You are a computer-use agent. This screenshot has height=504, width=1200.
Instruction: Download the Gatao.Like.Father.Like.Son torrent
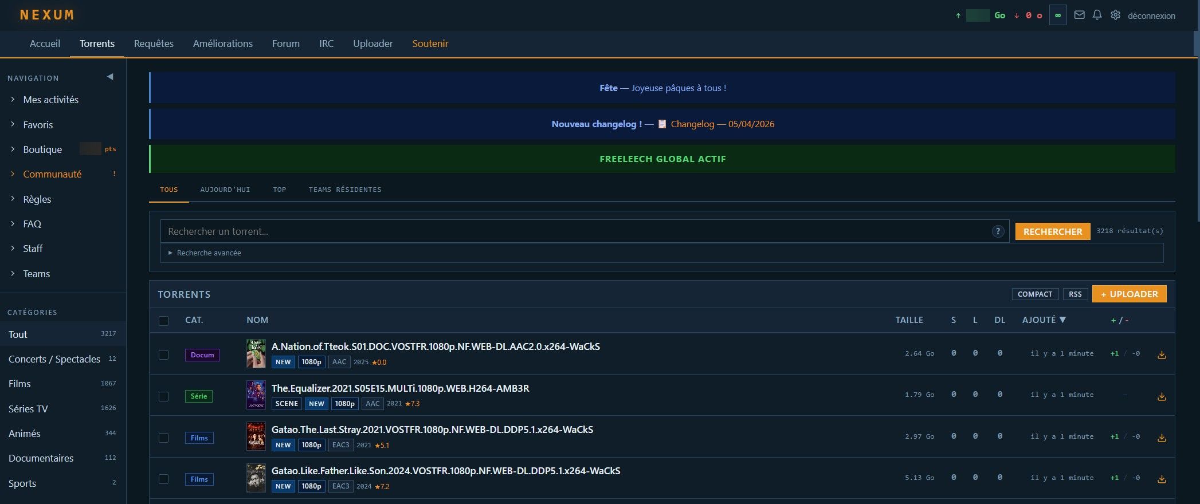tap(1162, 479)
